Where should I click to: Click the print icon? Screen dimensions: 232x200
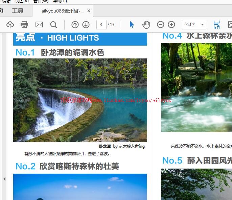24,25
